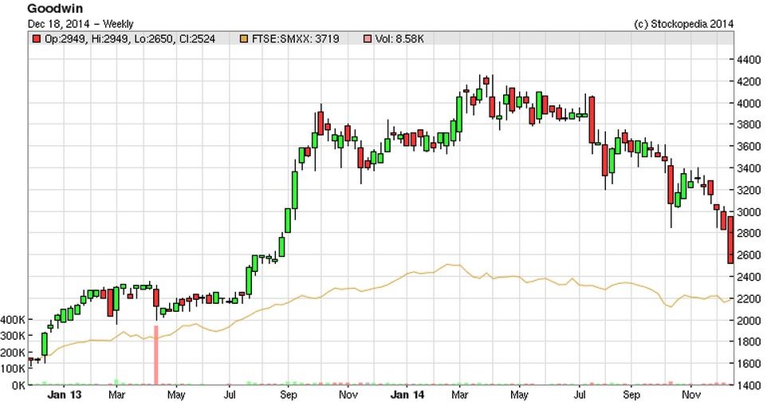Click the 4200 price axis label
This screenshot has height=414, width=767.
point(749,81)
